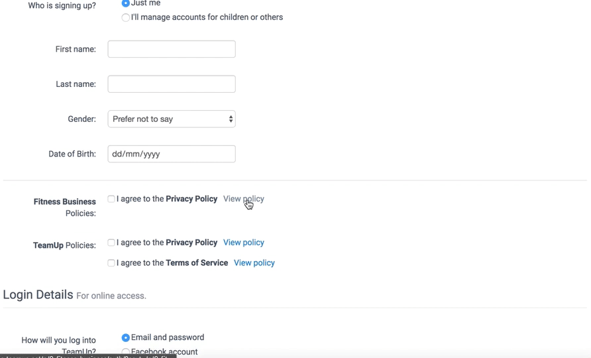Image resolution: width=591 pixels, height=358 pixels.
Task: Open the Gender dropdown
Action: point(172,119)
